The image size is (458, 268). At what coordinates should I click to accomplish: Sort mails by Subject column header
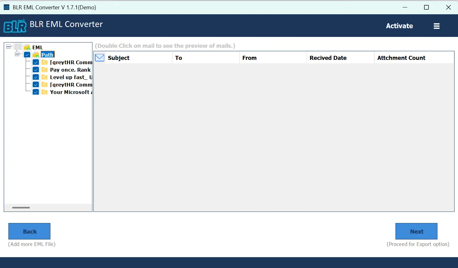(x=138, y=58)
